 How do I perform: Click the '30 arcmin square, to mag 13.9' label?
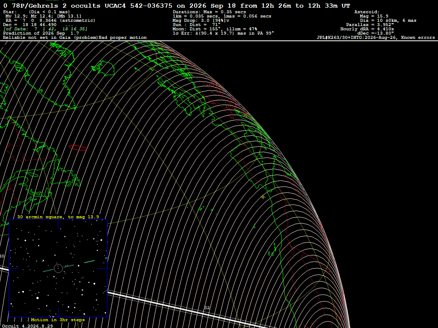pos(58,217)
